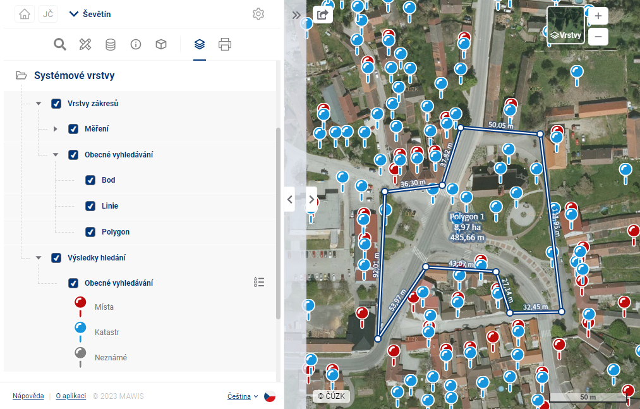
Task: Click the home icon button
Action: point(24,15)
